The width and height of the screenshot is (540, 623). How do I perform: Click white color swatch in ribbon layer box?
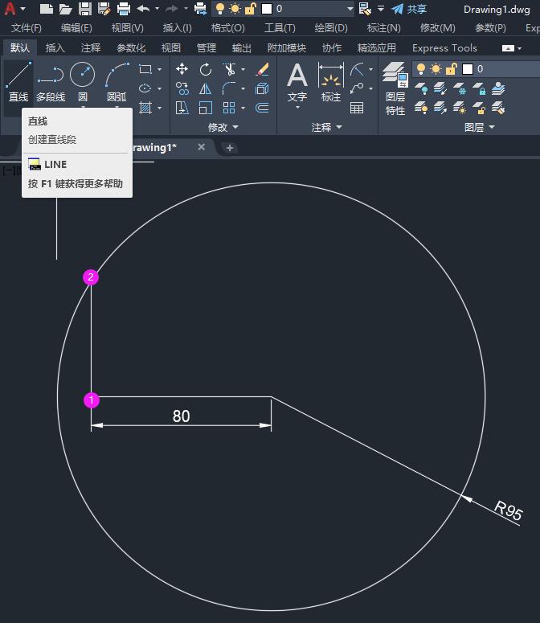(468, 69)
